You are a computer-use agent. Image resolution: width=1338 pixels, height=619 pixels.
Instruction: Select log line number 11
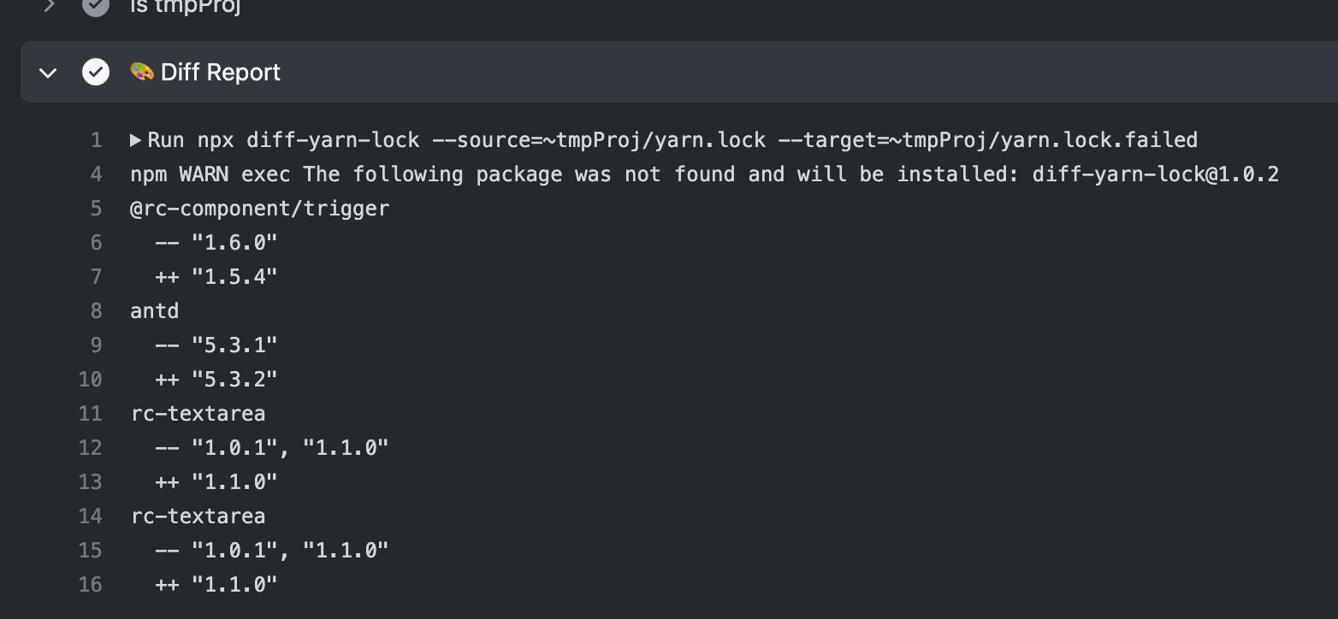[91, 414]
